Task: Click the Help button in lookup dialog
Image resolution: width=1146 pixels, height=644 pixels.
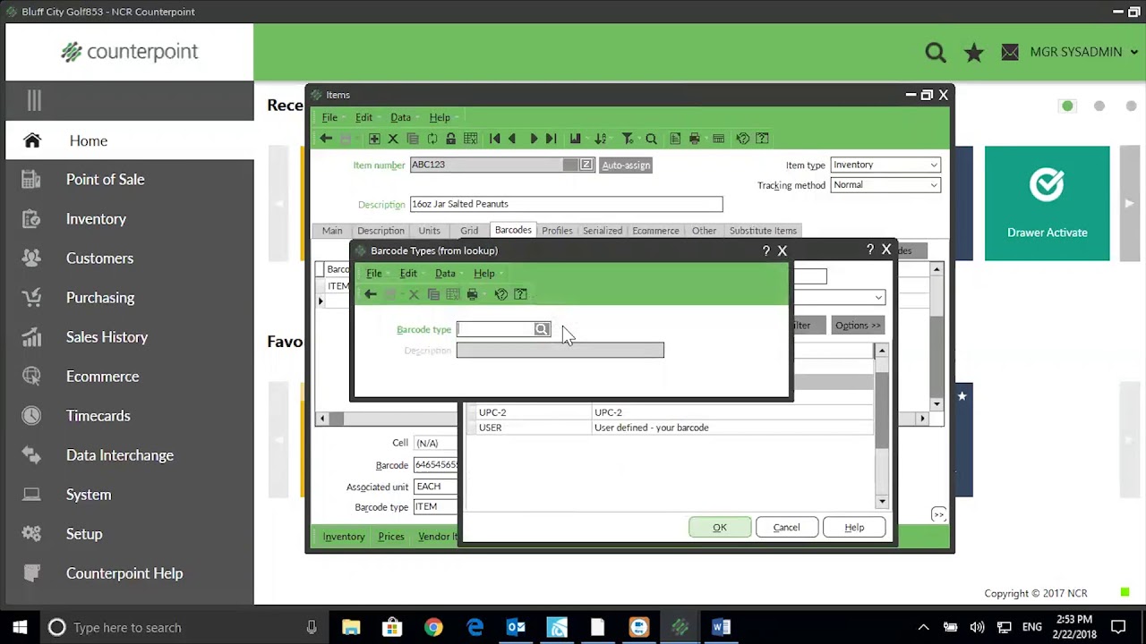Action: [x=854, y=528]
